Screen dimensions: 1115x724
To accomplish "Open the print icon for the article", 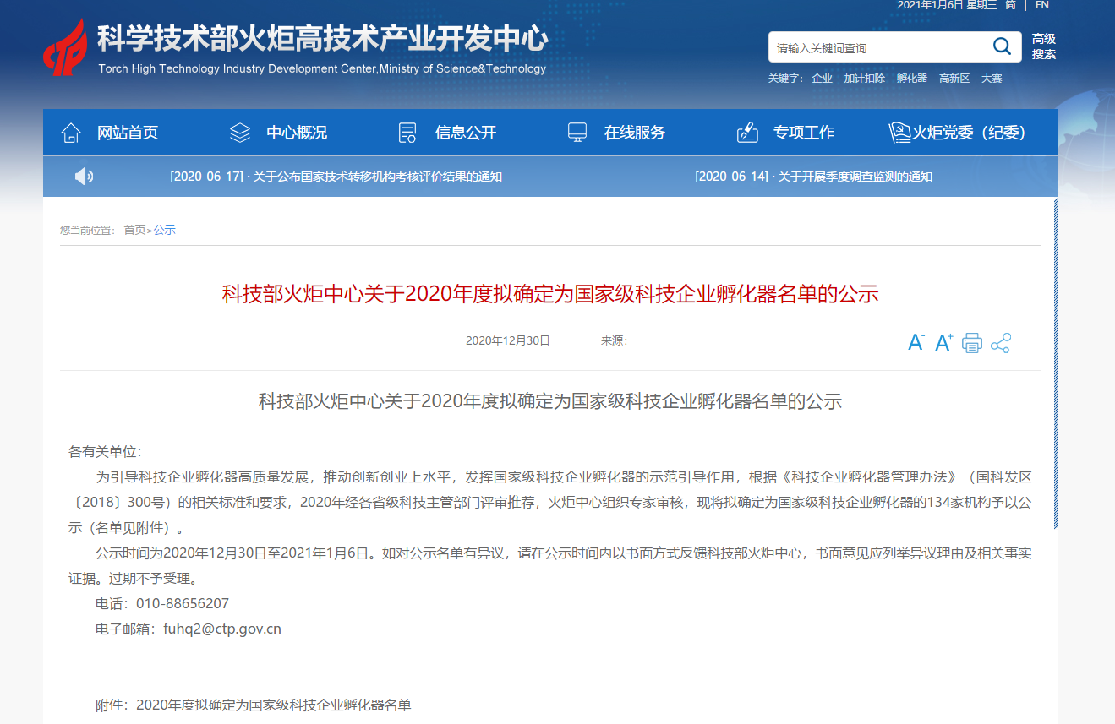I will click(973, 342).
